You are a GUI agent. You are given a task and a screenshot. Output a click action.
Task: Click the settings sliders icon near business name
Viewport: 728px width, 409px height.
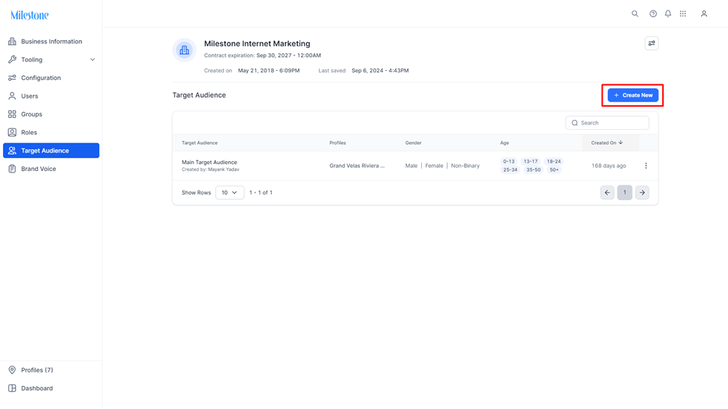pos(651,43)
